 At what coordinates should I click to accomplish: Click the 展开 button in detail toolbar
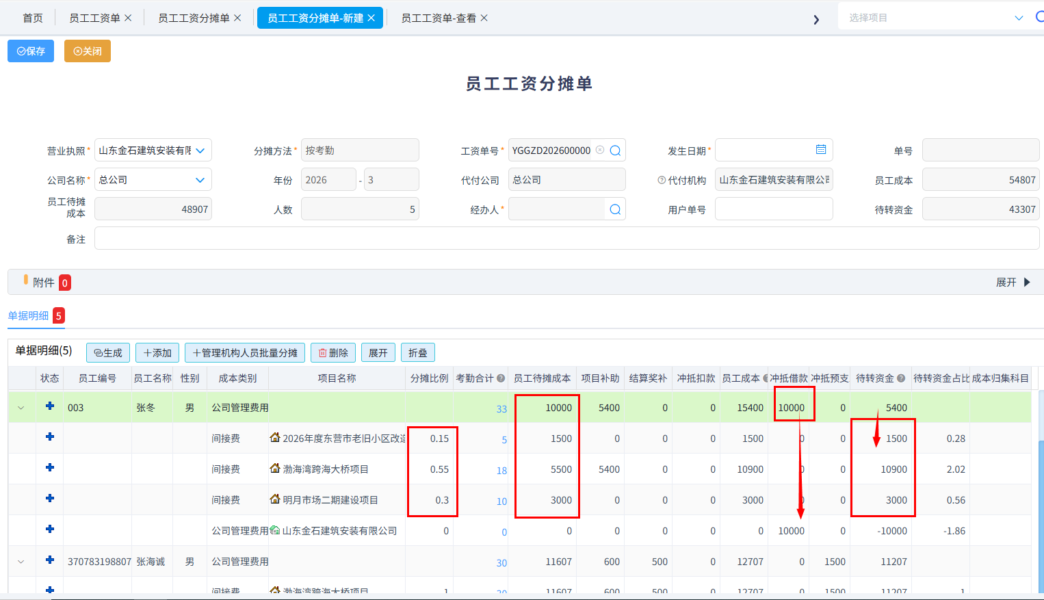click(x=378, y=353)
